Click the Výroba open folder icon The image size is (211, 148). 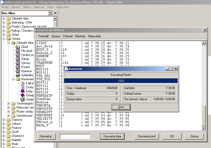point(8,39)
